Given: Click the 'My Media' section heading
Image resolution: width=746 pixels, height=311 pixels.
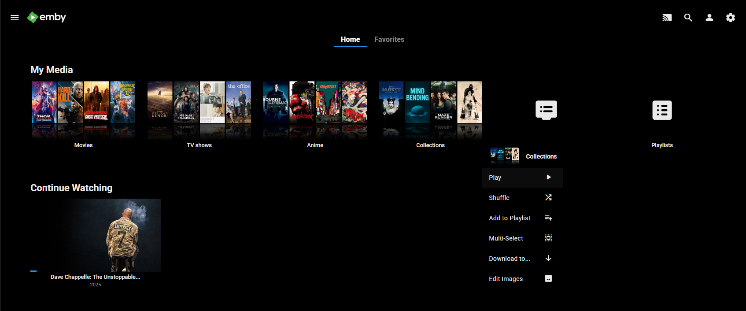Looking at the screenshot, I should coord(52,70).
